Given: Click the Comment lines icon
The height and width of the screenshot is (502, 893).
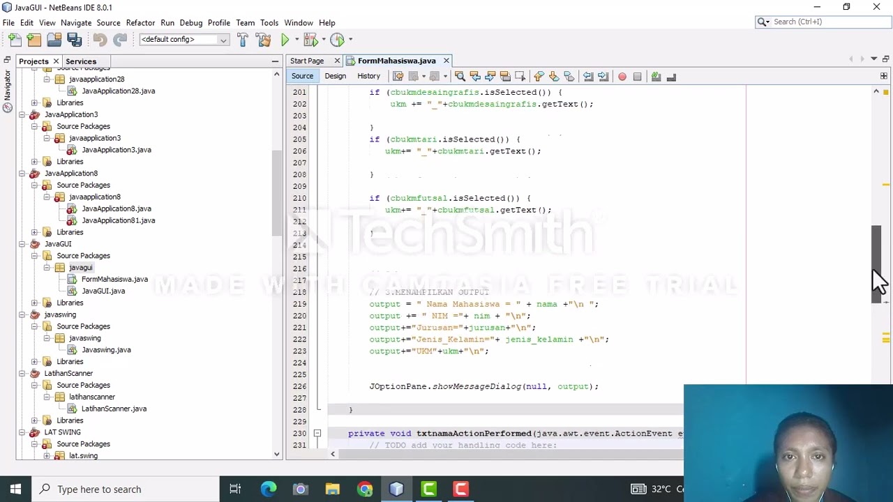Looking at the screenshot, I should 656,77.
